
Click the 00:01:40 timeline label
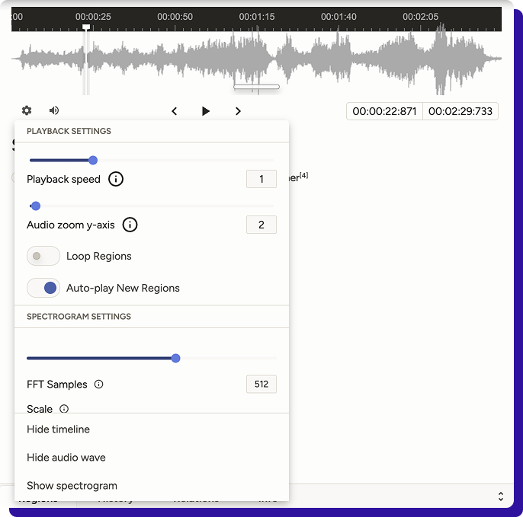point(339,17)
